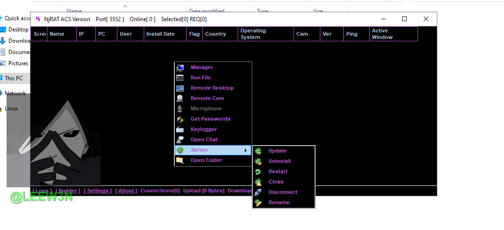Click the Open Chat icon
The height and width of the screenshot is (230, 504).
180,140
